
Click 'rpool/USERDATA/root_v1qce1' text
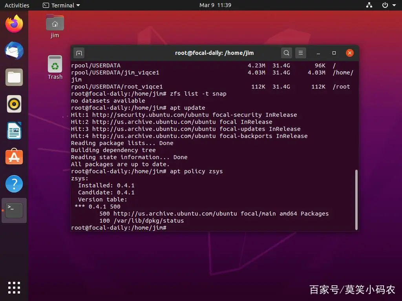pyautogui.click(x=117, y=87)
